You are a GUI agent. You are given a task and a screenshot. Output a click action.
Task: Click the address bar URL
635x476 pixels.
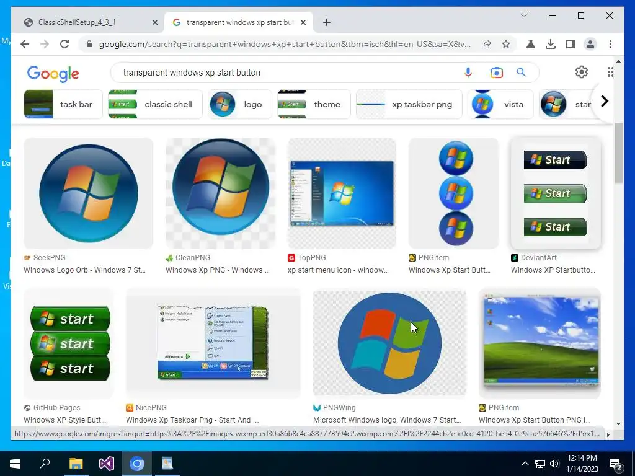pyautogui.click(x=285, y=44)
